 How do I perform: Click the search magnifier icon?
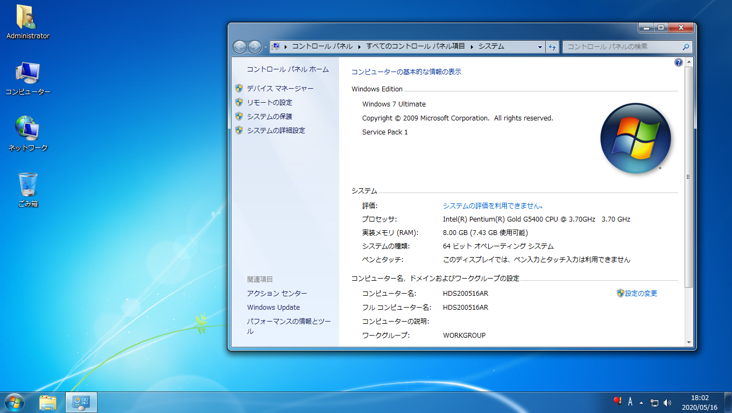pyautogui.click(x=686, y=47)
